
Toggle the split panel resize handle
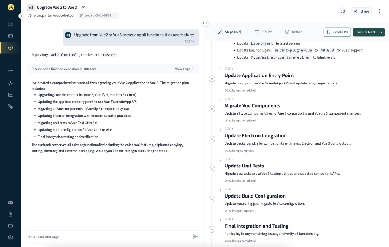(x=205, y=23)
